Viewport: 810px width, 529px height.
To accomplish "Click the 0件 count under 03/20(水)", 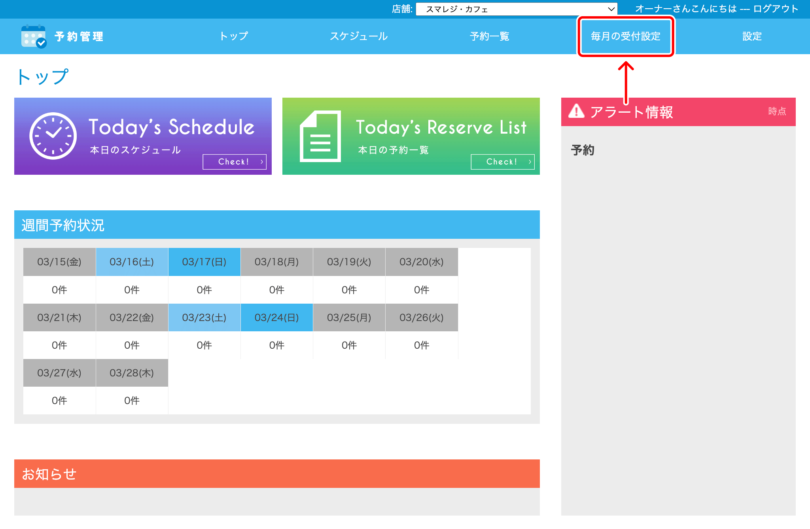I will 421,290.
